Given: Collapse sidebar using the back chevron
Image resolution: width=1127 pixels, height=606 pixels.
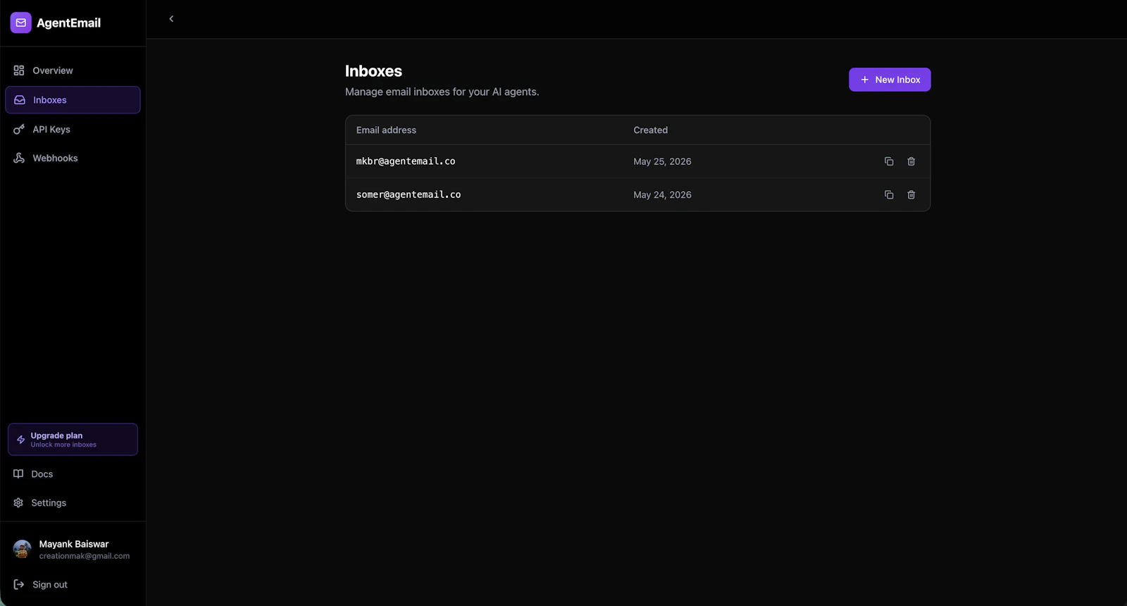Looking at the screenshot, I should [171, 19].
